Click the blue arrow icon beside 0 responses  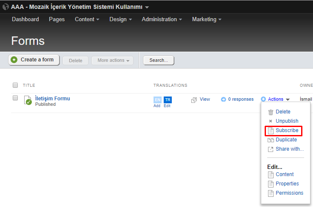[x=224, y=99]
